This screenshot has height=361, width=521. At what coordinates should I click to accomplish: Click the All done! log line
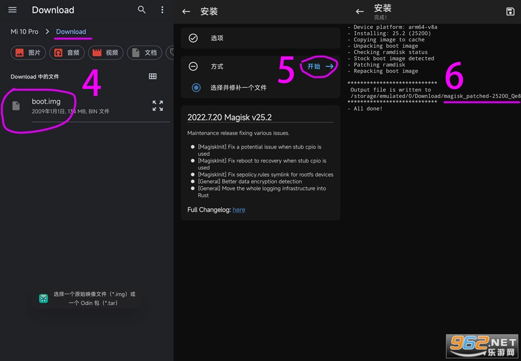tap(365, 109)
